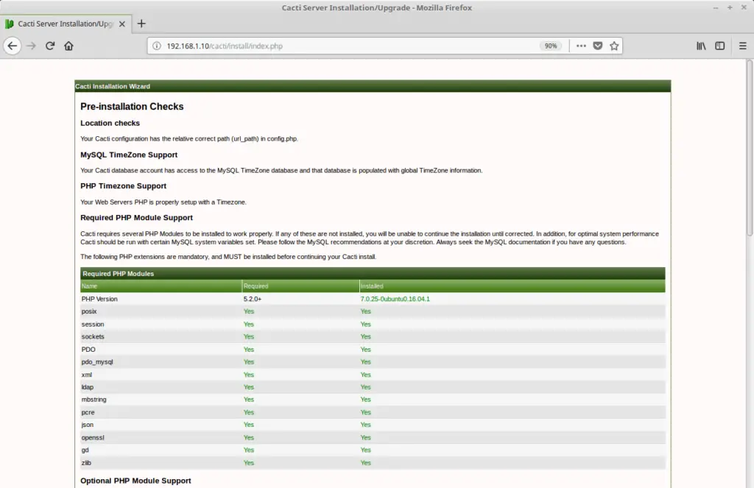This screenshot has width=754, height=488.
Task: Click the sockets module name
Action: click(x=93, y=337)
